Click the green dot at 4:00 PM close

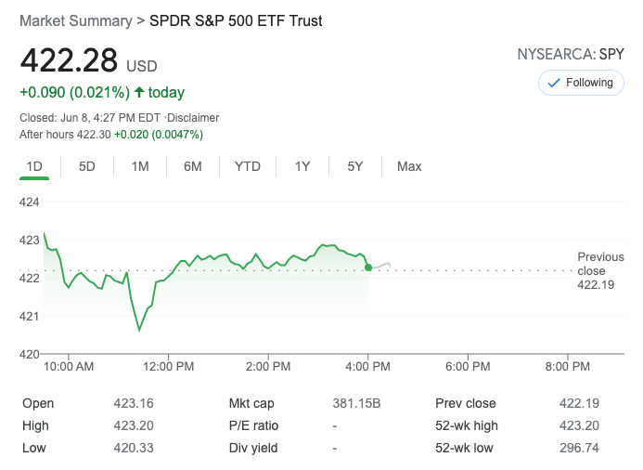(368, 268)
